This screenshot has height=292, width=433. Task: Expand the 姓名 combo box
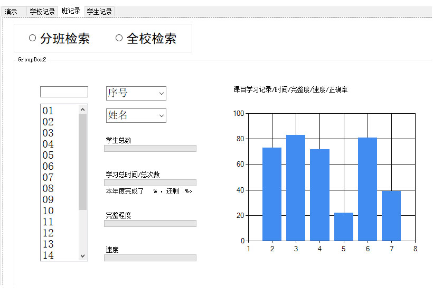pyautogui.click(x=136, y=115)
